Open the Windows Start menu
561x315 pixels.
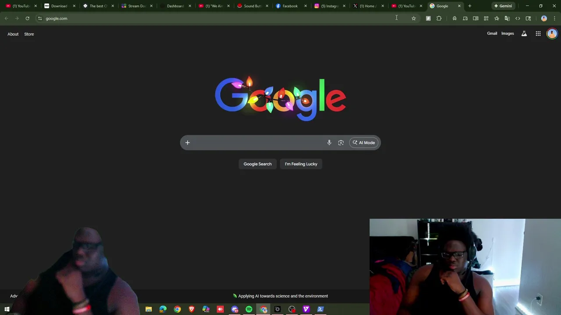click(7, 309)
